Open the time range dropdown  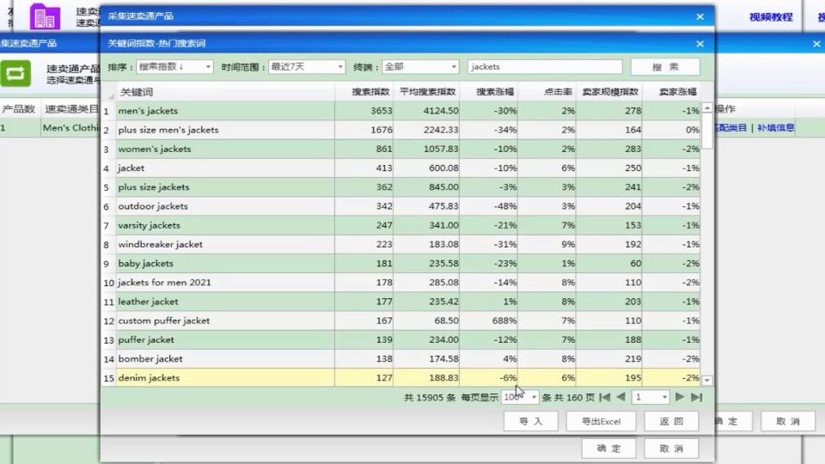pos(307,67)
